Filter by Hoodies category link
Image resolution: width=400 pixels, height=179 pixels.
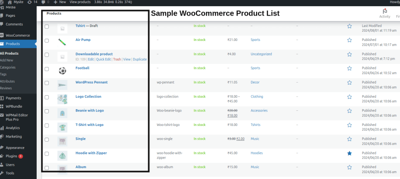tap(257, 153)
